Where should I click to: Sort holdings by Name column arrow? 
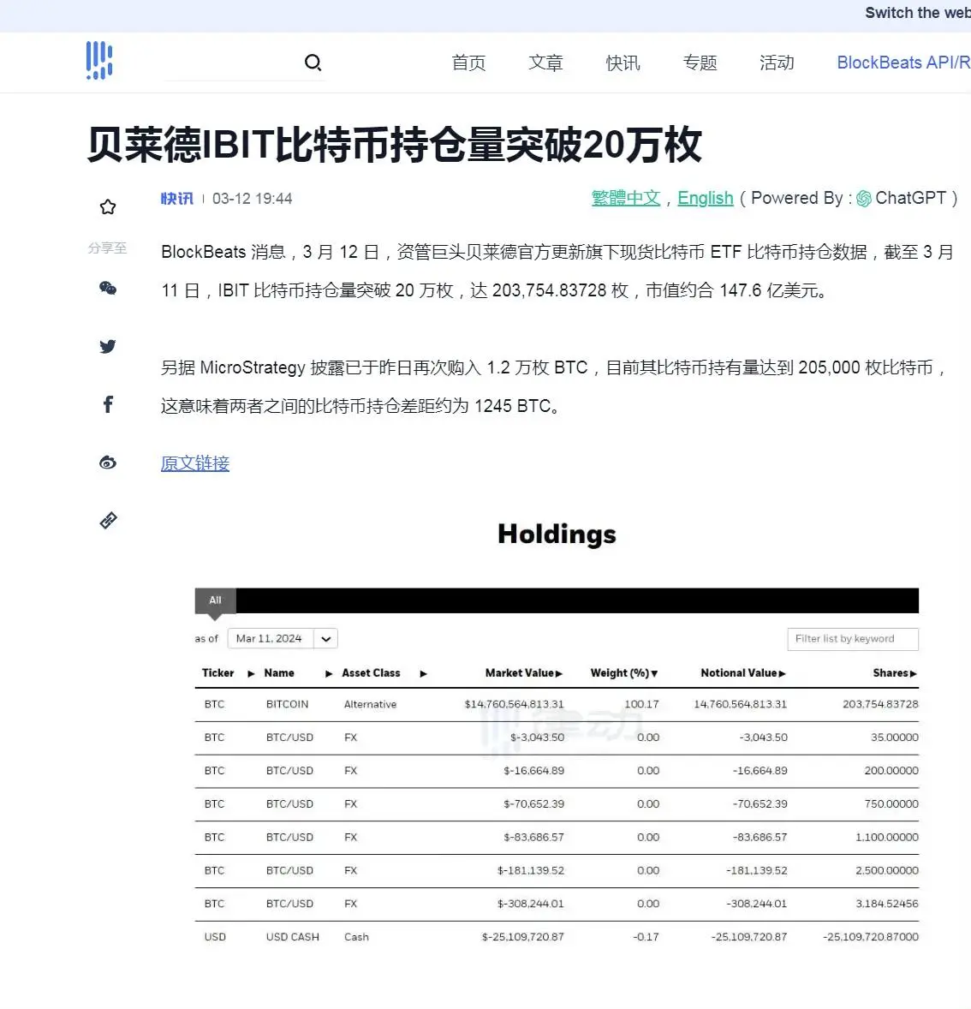pos(329,674)
